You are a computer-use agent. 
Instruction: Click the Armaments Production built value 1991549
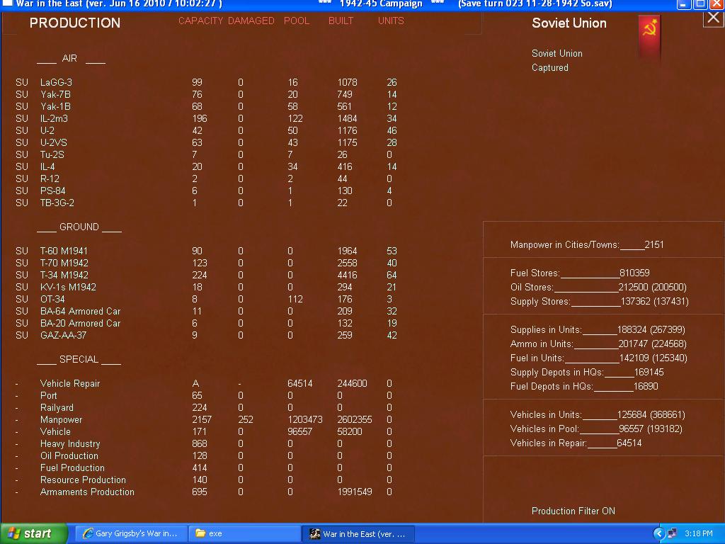tap(355, 492)
